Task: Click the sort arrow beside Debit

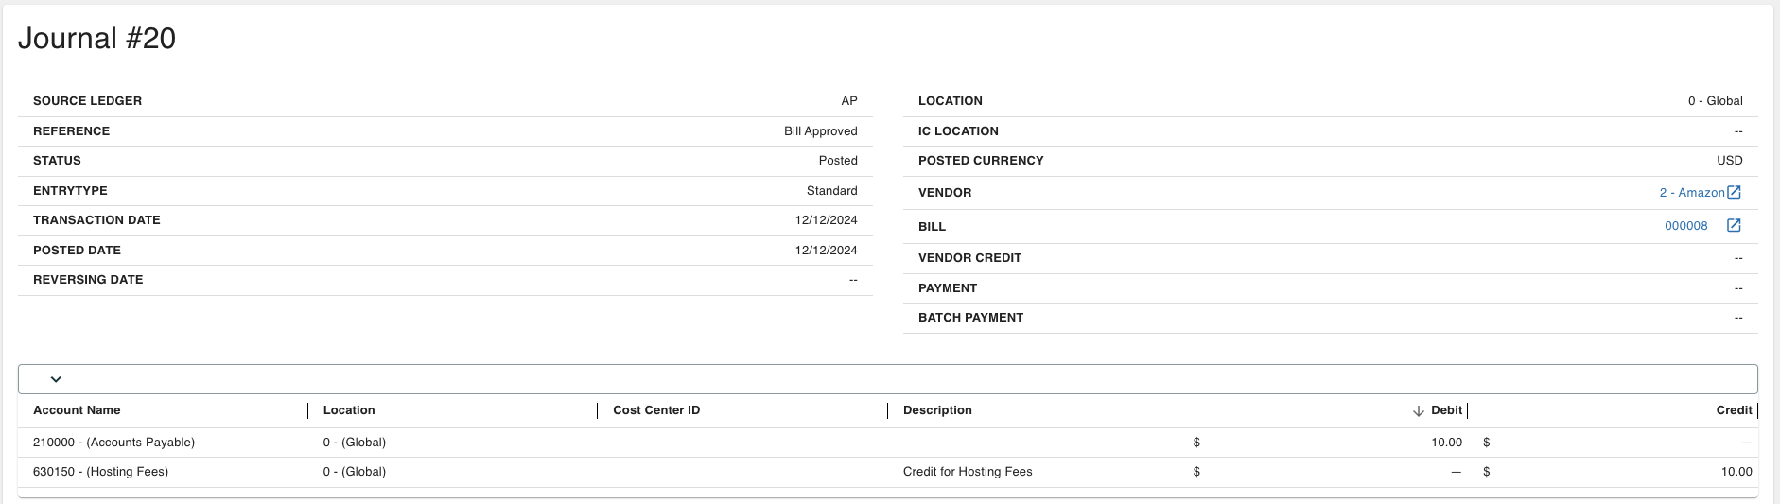Action: pyautogui.click(x=1418, y=410)
